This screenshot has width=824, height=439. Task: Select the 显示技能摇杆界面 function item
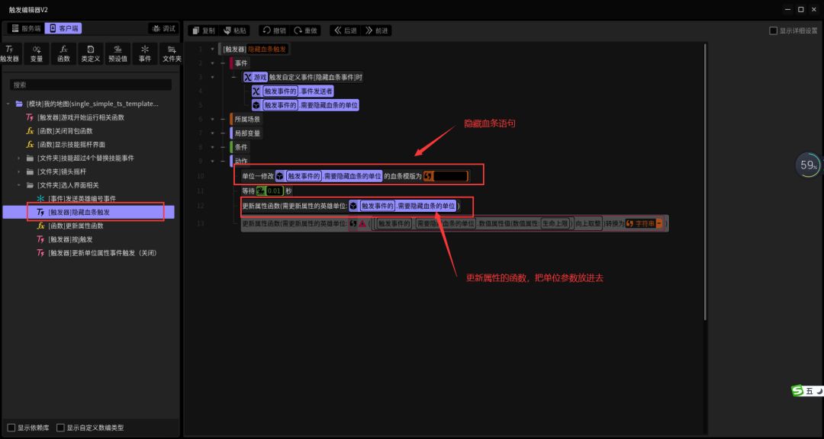pyautogui.click(x=71, y=144)
